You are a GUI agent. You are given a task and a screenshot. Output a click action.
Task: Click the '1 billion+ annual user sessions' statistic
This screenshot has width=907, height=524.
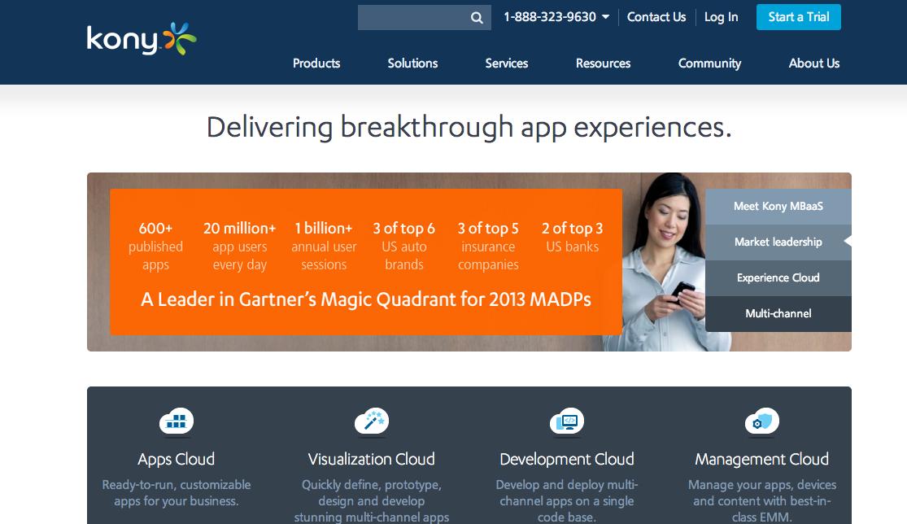pos(324,247)
